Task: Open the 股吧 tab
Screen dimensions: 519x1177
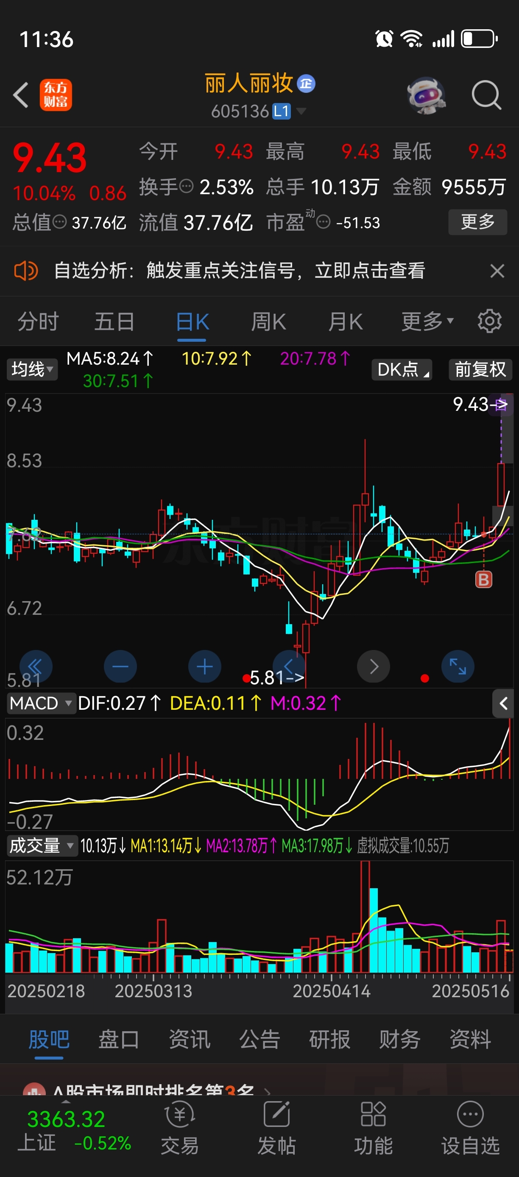Action: tap(49, 1039)
